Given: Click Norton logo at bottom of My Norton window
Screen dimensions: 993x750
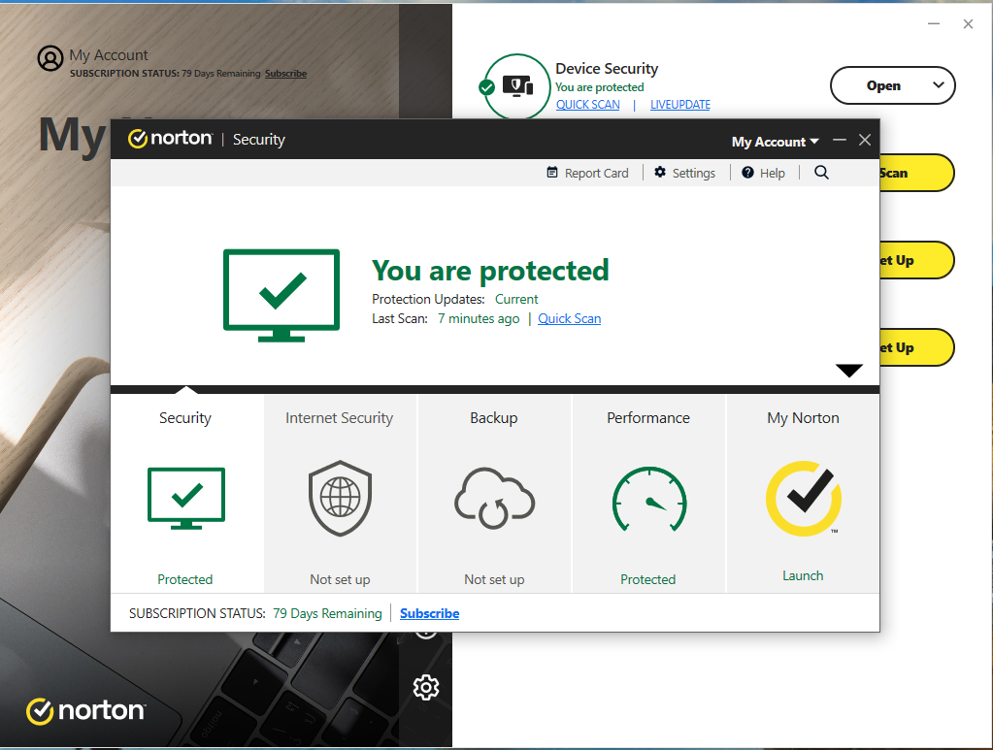Looking at the screenshot, I should pos(85,711).
